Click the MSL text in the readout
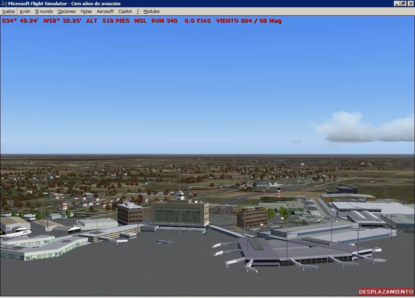This screenshot has width=415, height=298. (140, 21)
